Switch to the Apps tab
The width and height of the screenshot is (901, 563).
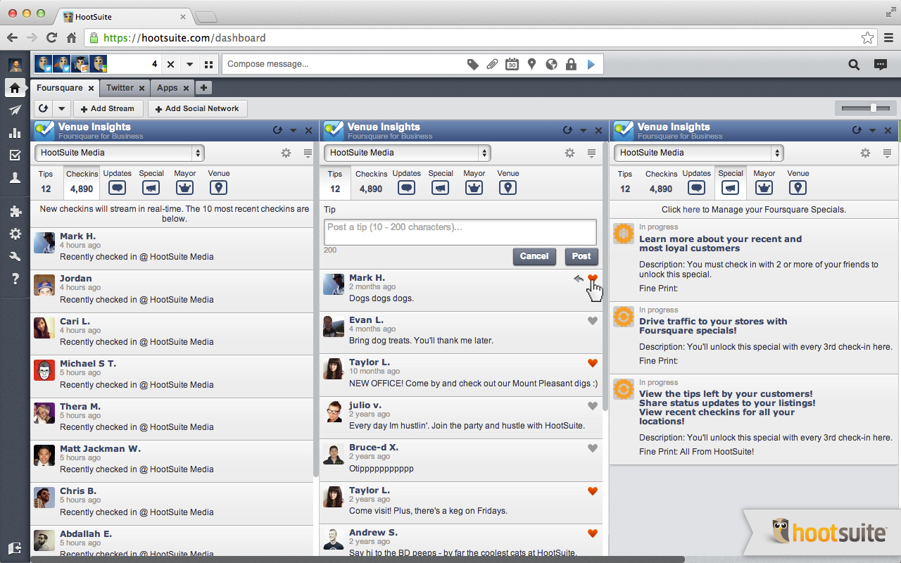pos(167,88)
